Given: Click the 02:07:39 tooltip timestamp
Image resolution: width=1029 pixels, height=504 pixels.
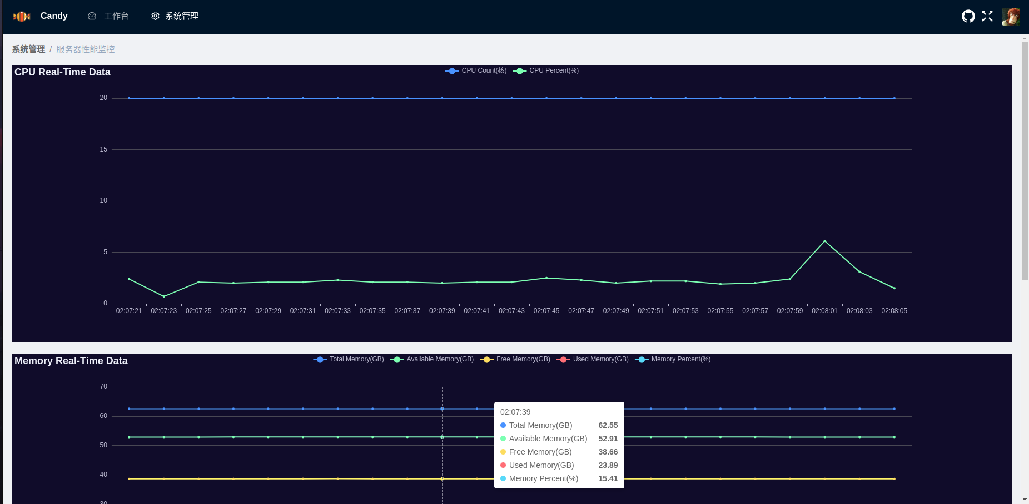Looking at the screenshot, I should (x=515, y=412).
